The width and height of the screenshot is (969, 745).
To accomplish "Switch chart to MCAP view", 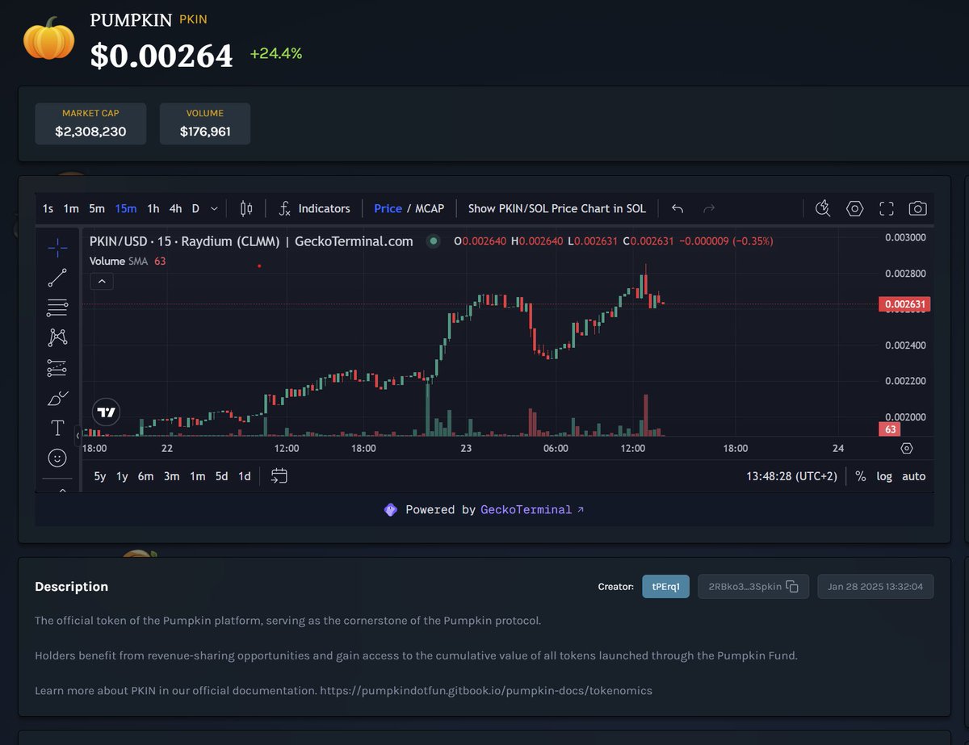I will pyautogui.click(x=428, y=208).
